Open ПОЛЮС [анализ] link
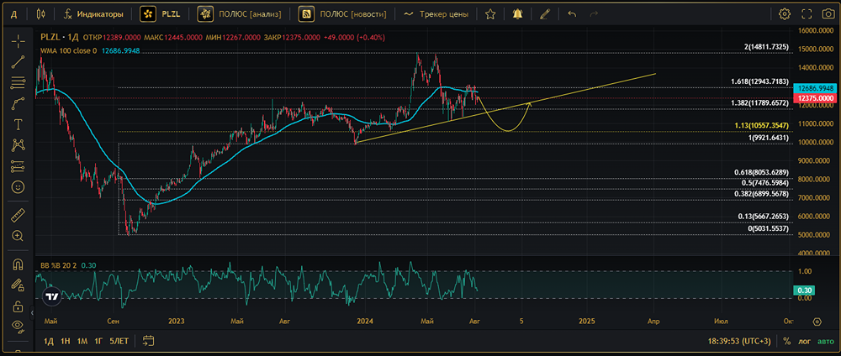The height and width of the screenshot is (356, 841). tap(239, 14)
